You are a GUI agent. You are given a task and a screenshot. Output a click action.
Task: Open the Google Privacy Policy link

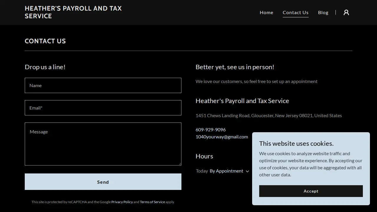122,202
